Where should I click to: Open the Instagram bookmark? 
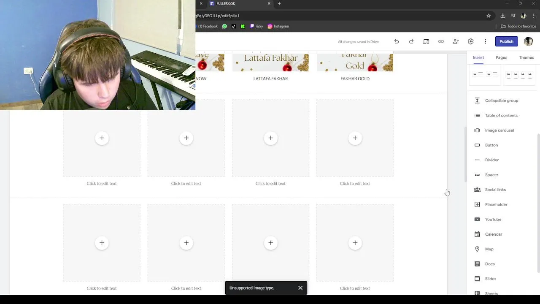(278, 26)
